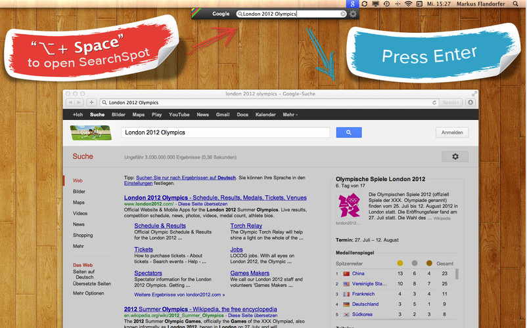Click Wikipedia source link in info panel
Viewport: 527px width, 328px height.
click(442, 218)
